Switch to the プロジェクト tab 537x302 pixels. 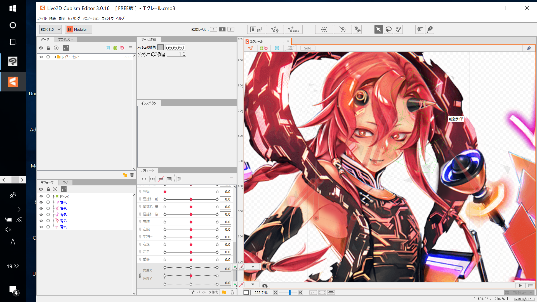[65, 39]
